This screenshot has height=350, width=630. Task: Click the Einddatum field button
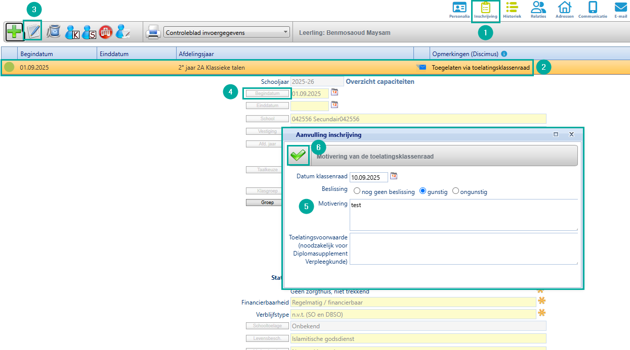pyautogui.click(x=267, y=106)
